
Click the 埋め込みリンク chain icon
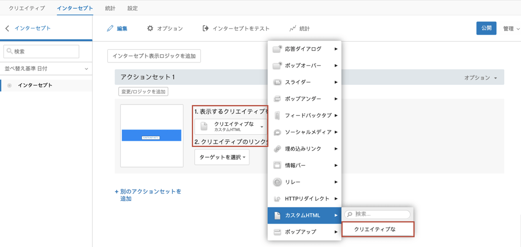tap(277, 149)
